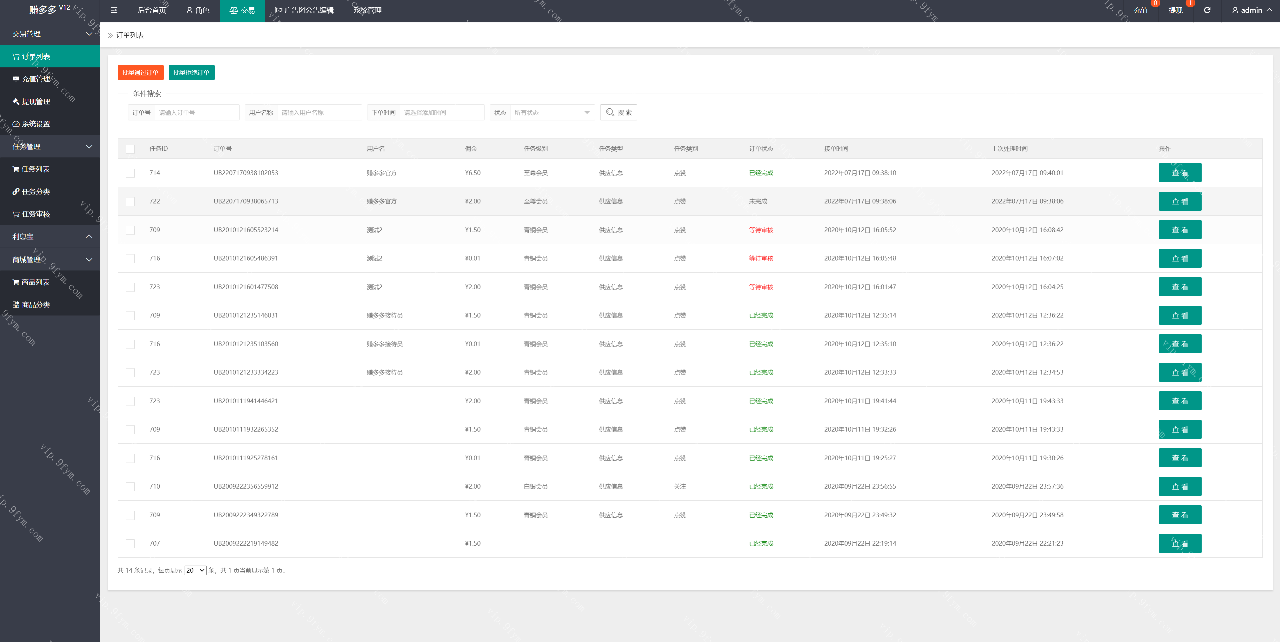Click the 批量拒绝订单 button
The image size is (1280, 642).
click(x=191, y=73)
